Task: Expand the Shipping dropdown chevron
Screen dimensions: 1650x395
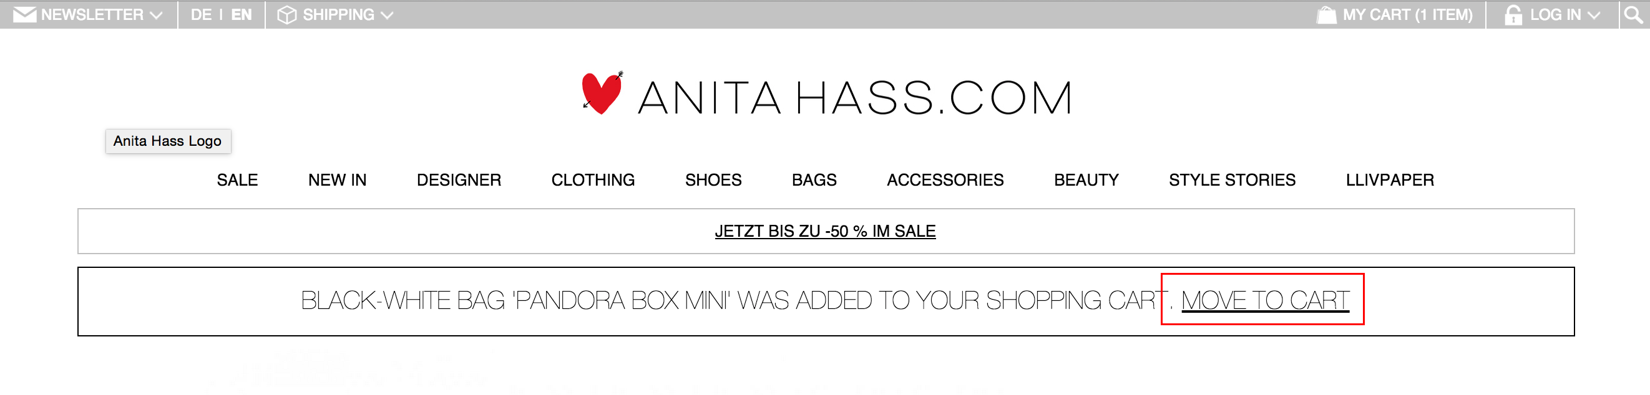Action: pos(386,16)
